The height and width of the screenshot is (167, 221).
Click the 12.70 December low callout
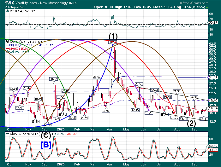[47, 124]
